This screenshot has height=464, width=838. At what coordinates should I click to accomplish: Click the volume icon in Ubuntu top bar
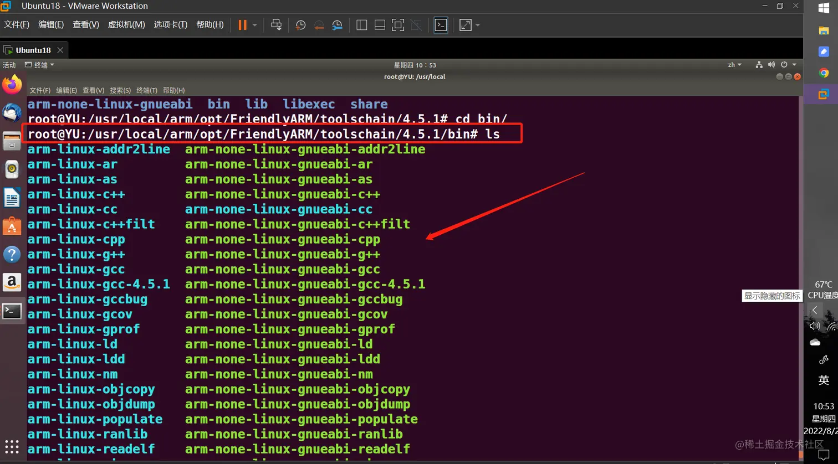tap(771, 65)
